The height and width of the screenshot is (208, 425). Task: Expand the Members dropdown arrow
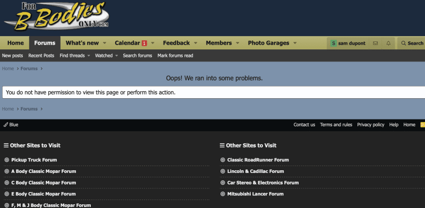click(x=237, y=43)
